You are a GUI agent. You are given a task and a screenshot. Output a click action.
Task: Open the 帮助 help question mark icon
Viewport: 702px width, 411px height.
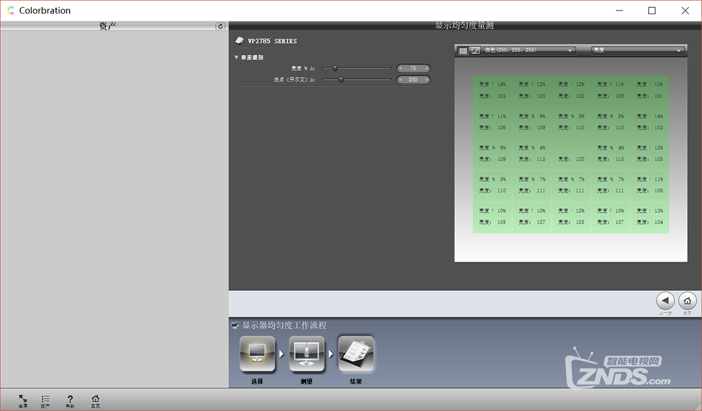(70, 399)
